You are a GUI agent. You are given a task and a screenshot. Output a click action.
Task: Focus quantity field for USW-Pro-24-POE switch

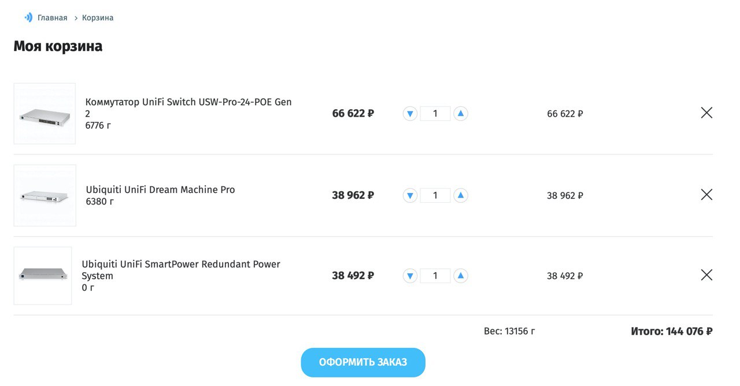pos(435,113)
